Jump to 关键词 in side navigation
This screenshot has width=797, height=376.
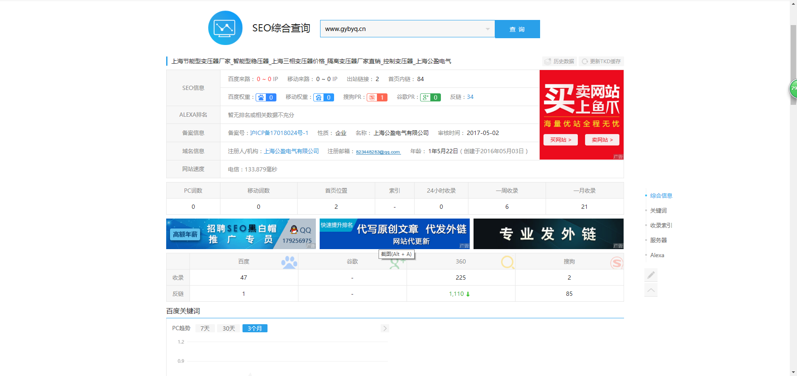(x=658, y=210)
